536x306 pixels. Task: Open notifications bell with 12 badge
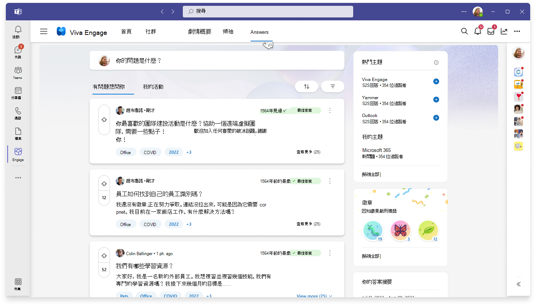tap(478, 31)
